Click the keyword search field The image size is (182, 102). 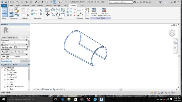click(121, 2)
